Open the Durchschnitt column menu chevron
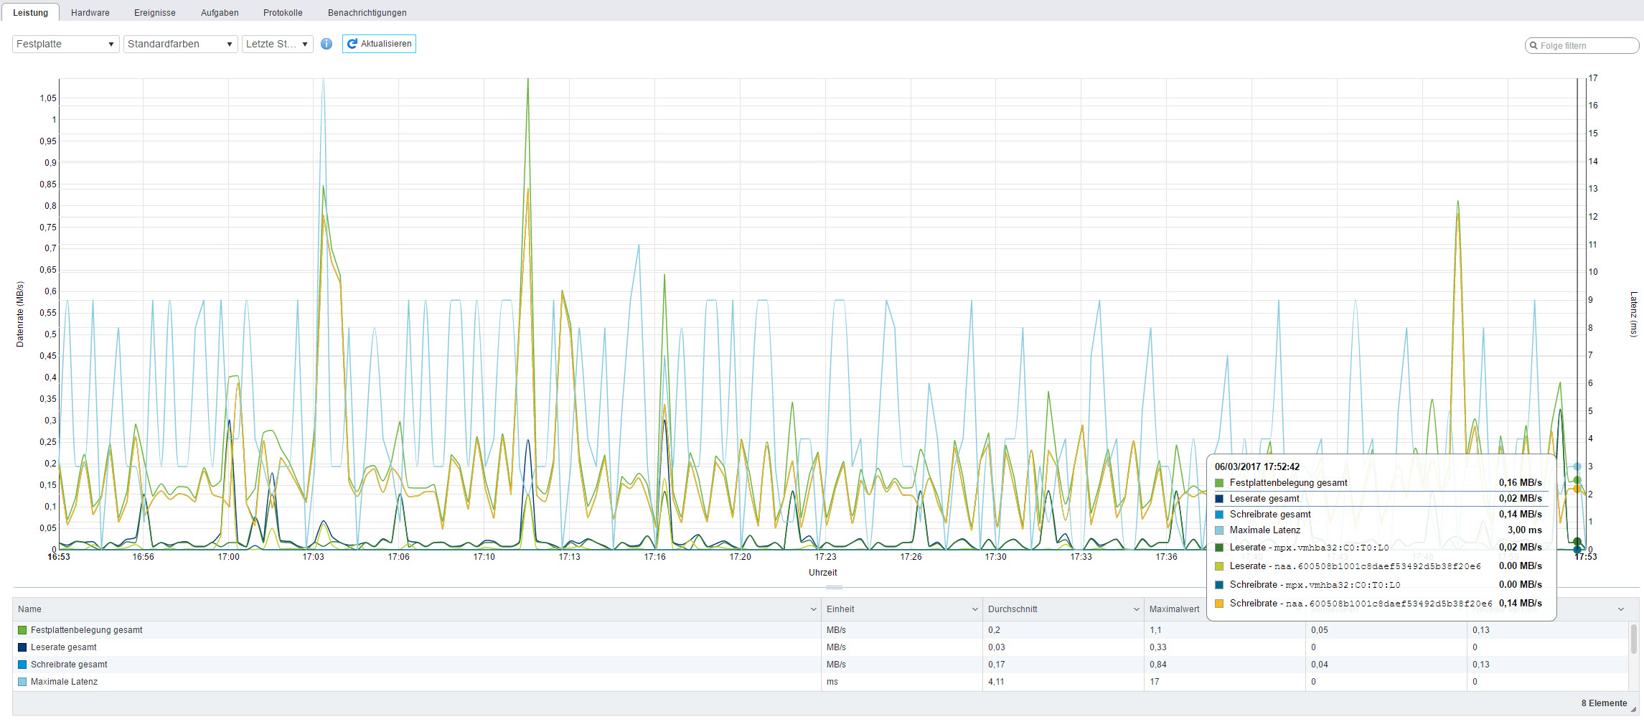Screen dimensions: 1644x727 (x=1136, y=609)
